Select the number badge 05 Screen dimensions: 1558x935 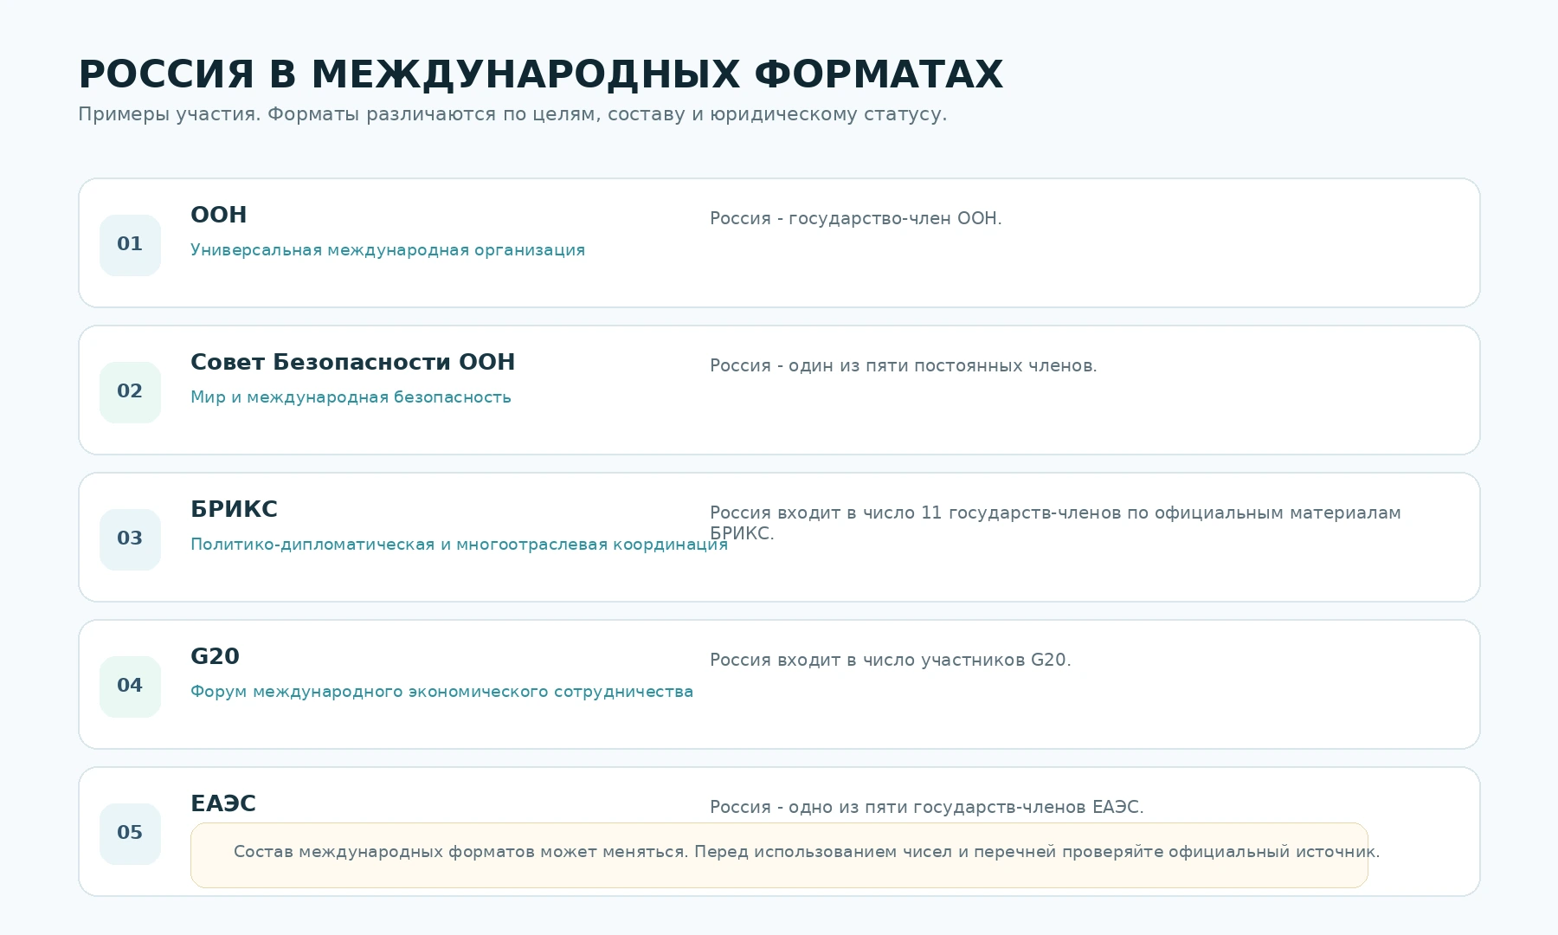pos(130,834)
